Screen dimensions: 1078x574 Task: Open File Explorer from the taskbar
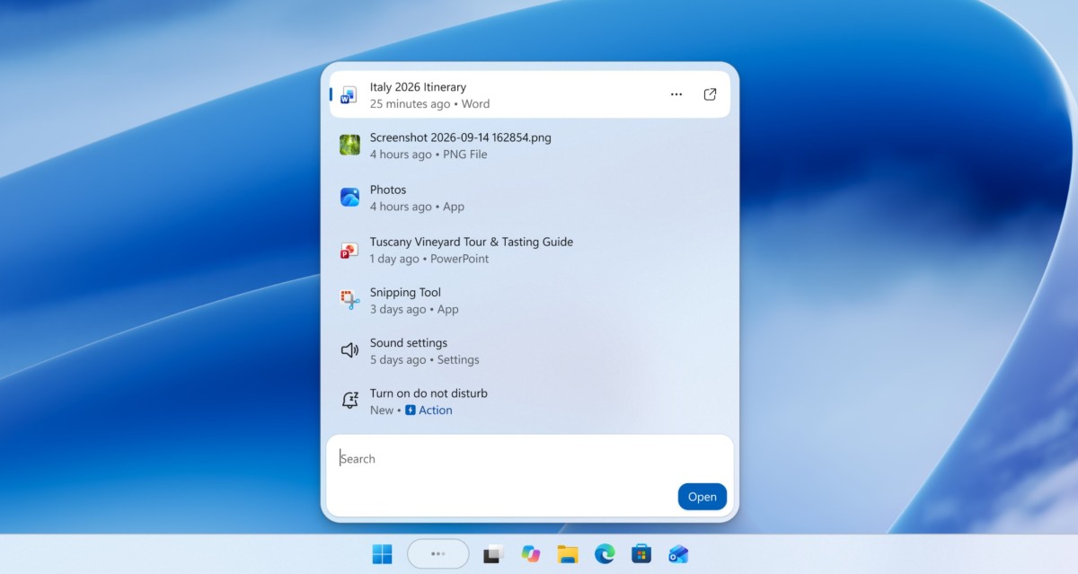pyautogui.click(x=567, y=554)
